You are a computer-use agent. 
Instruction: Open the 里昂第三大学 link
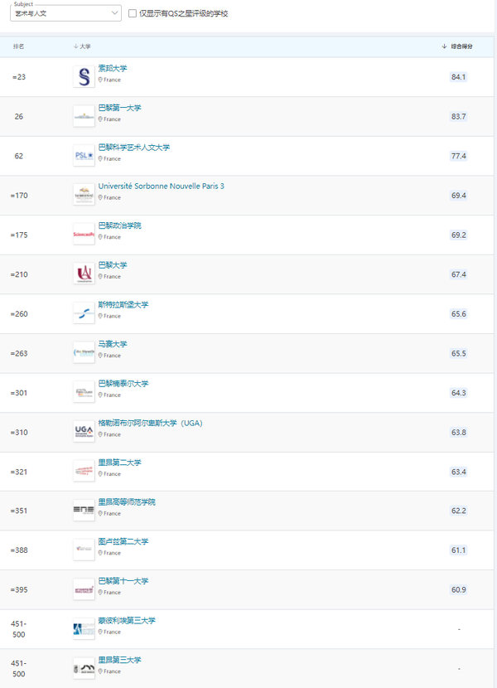click(x=120, y=660)
